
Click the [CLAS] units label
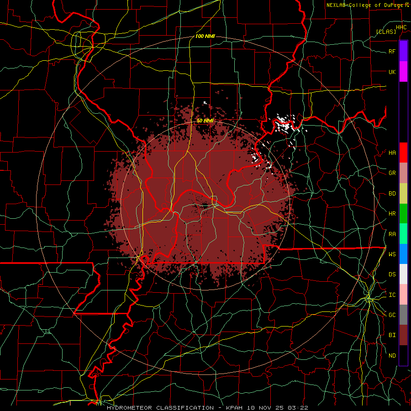(x=386, y=32)
